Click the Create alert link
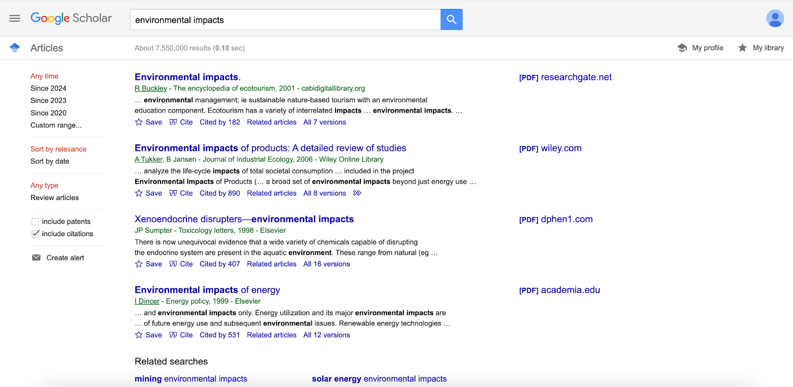The image size is (793, 387). 65,258
